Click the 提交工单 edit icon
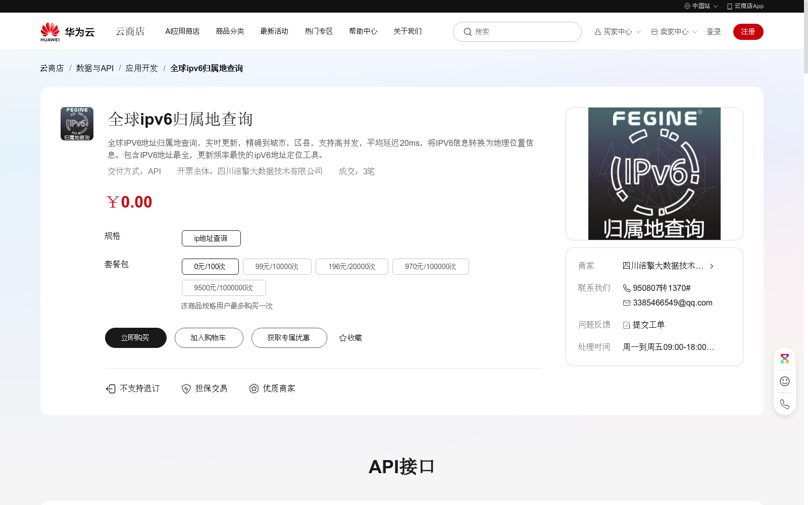 point(627,325)
